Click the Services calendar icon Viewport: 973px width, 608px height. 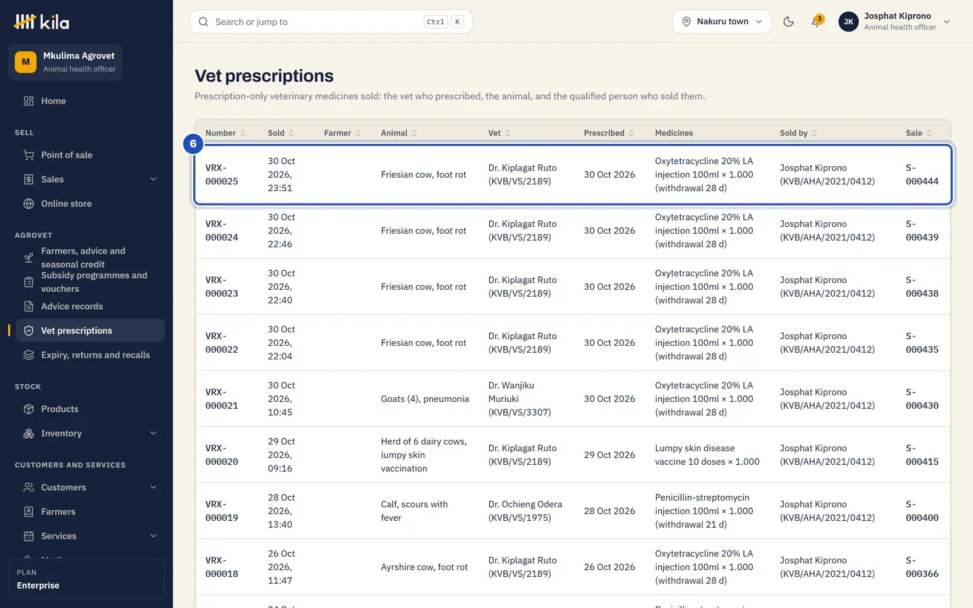coord(28,536)
